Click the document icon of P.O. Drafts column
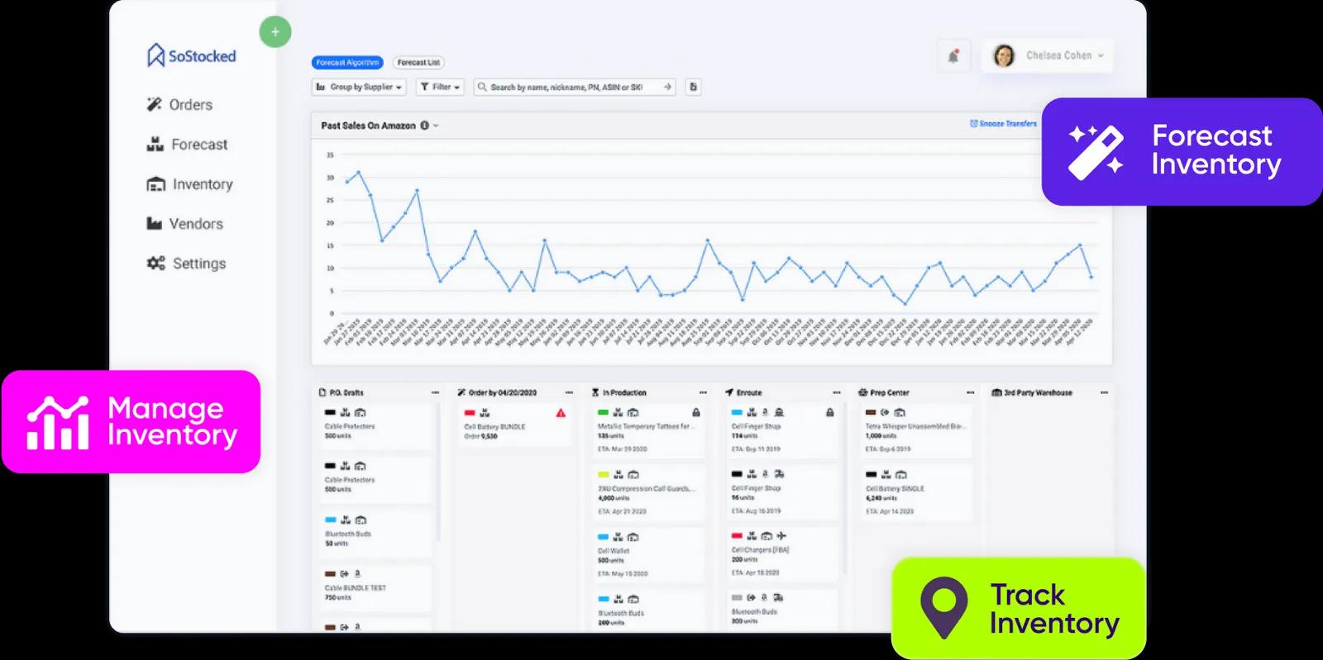Viewport: 1323px width, 660px height. pos(322,392)
